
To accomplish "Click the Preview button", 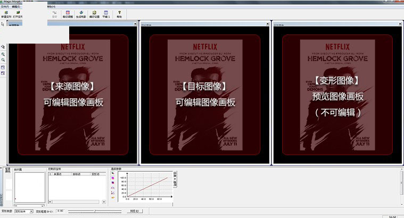I will 135,211.
